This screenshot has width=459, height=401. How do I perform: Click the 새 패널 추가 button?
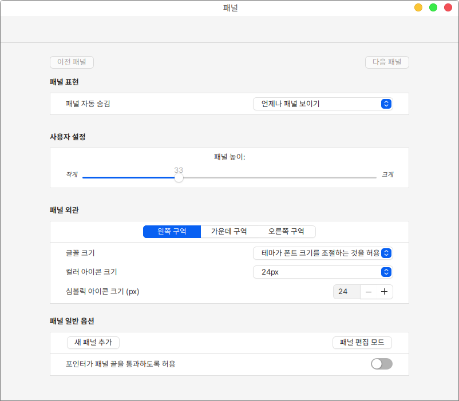[x=93, y=343]
